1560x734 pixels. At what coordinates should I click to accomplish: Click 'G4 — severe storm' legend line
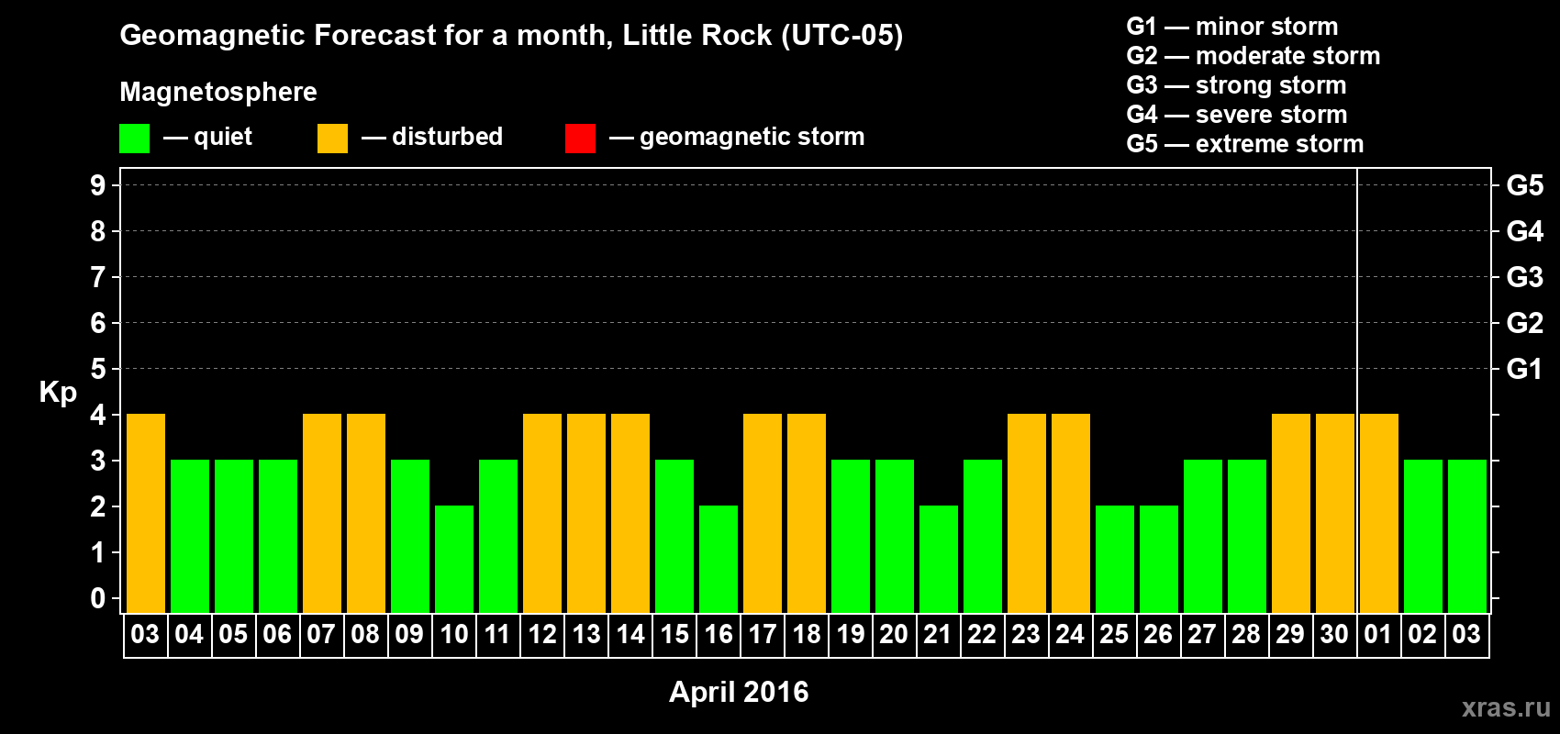tap(1236, 115)
